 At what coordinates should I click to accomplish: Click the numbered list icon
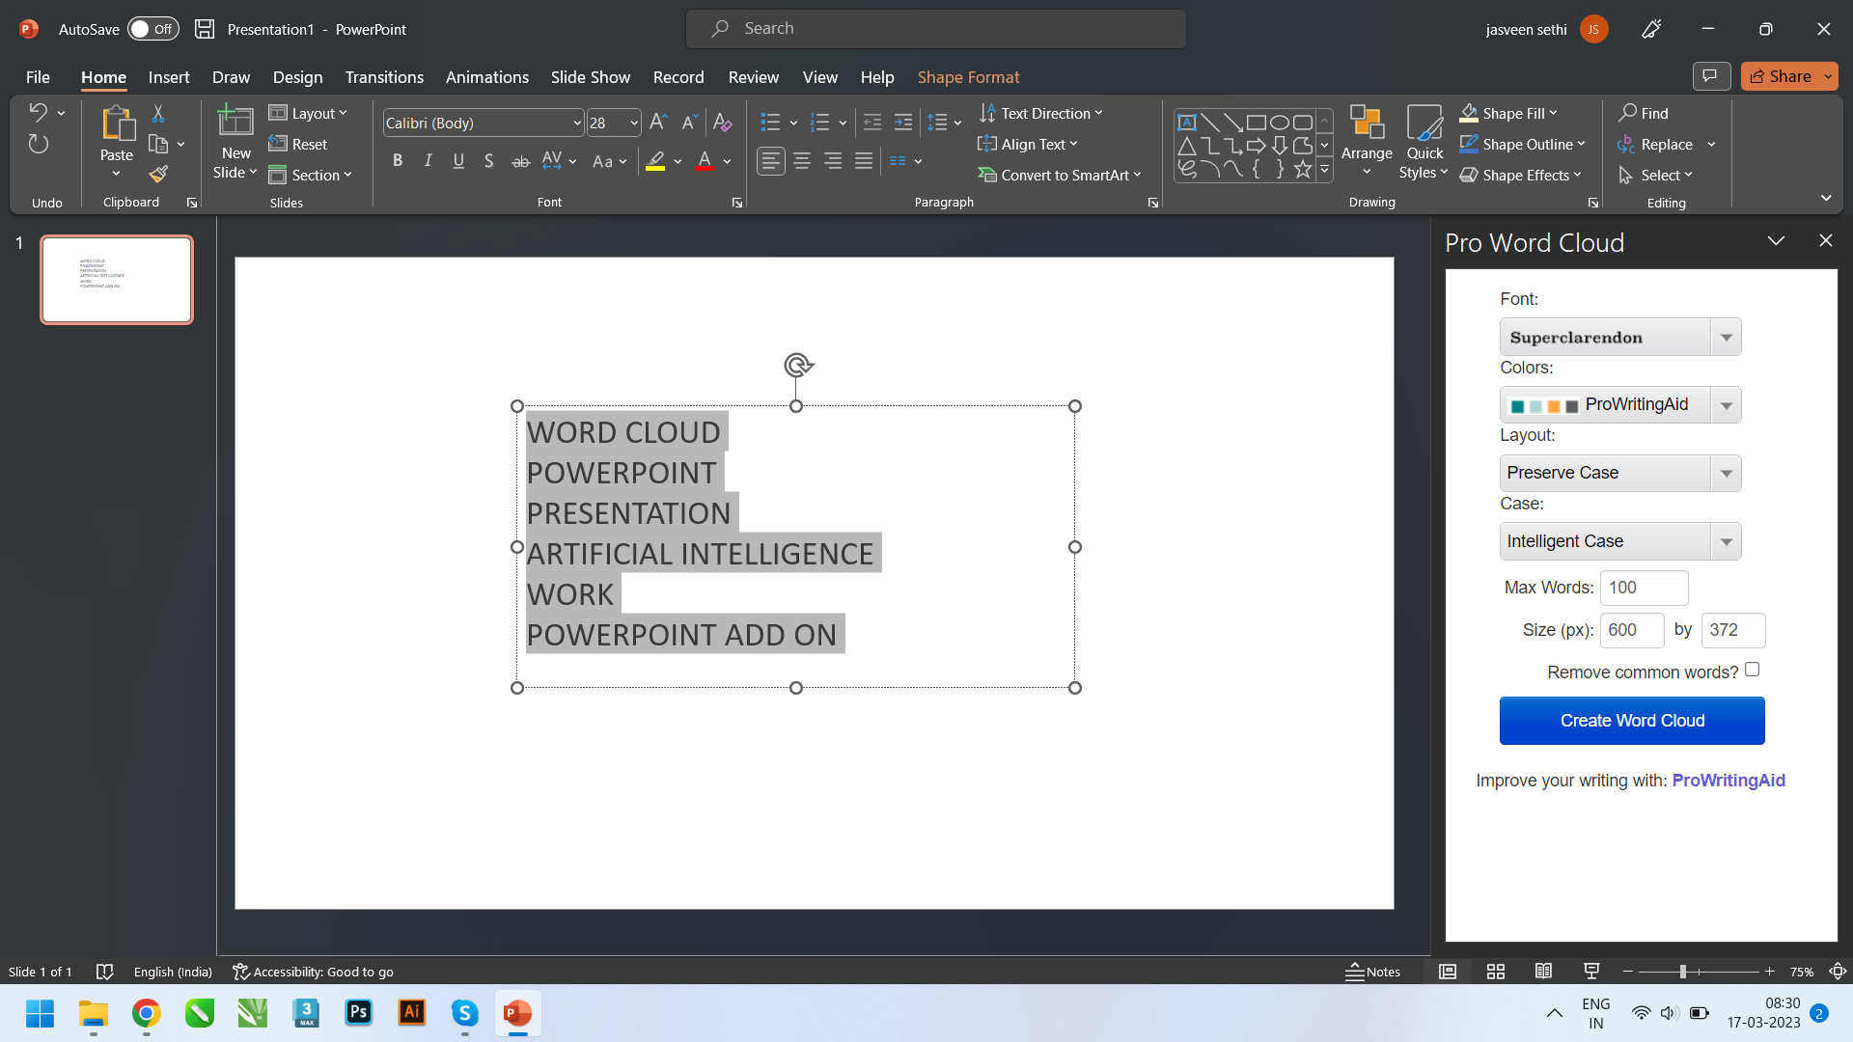[820, 123]
